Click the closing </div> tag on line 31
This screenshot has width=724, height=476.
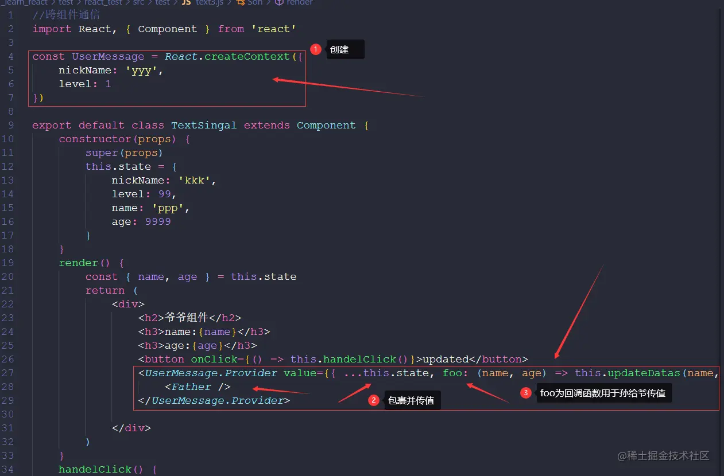pos(131,428)
